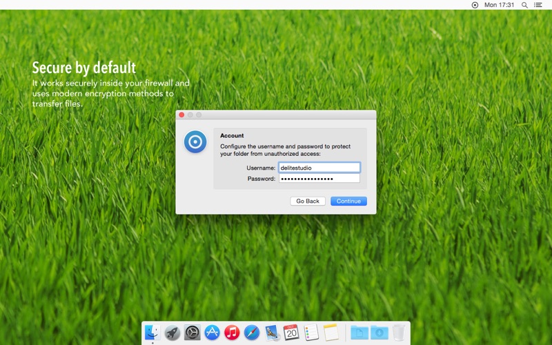Image resolution: width=552 pixels, height=345 pixels.
Task: Open Reminders from the dock
Action: point(311,333)
